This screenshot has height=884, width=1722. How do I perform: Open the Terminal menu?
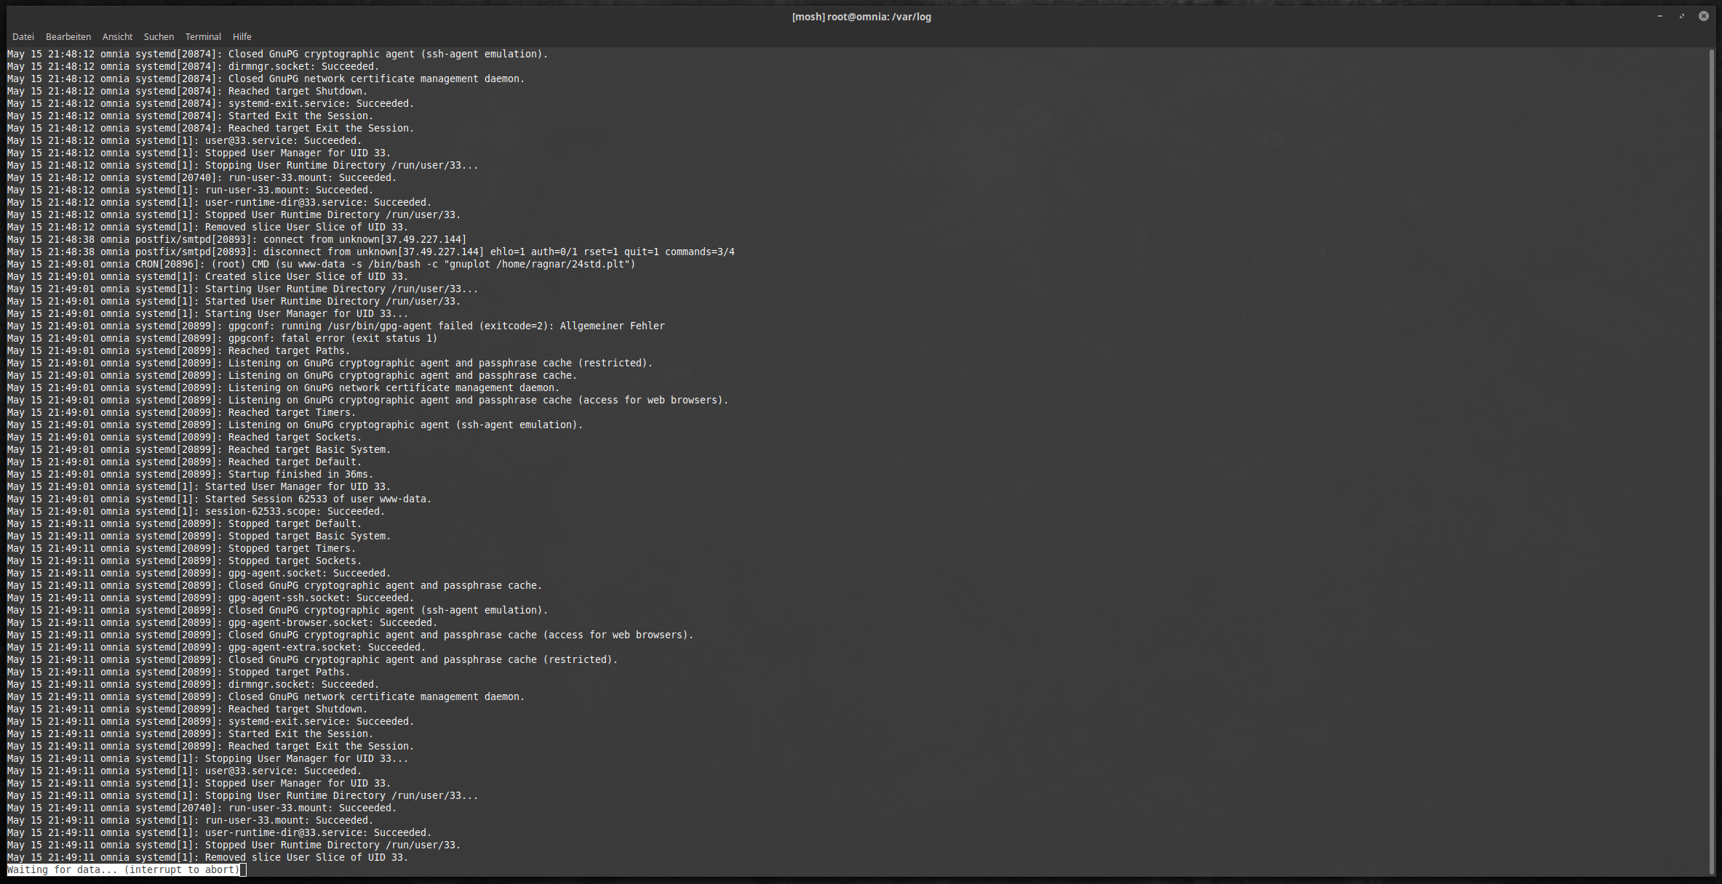tap(203, 36)
